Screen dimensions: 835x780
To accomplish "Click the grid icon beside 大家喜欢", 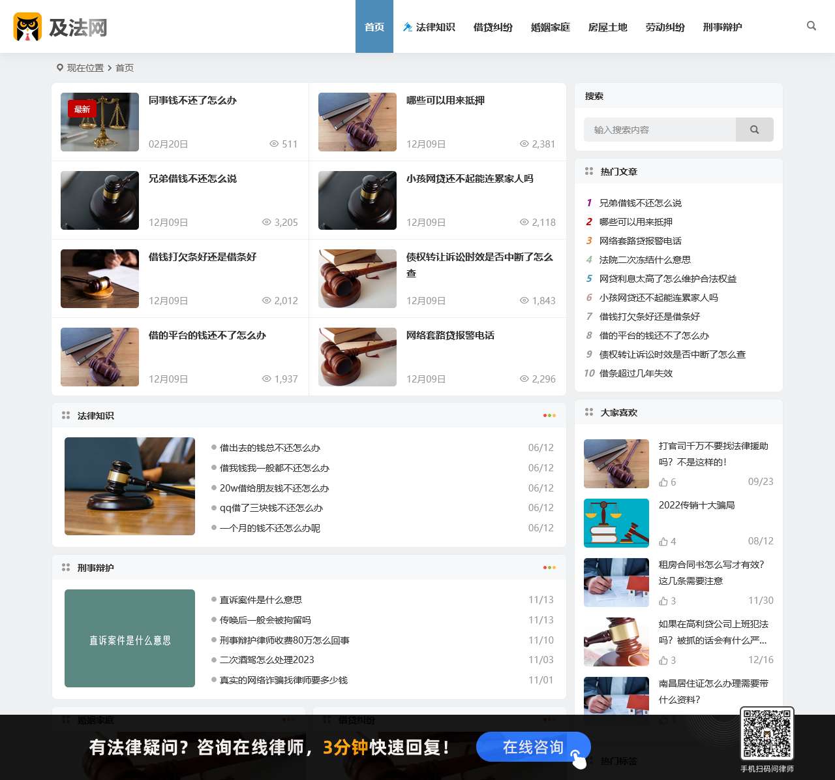I will [x=589, y=413].
